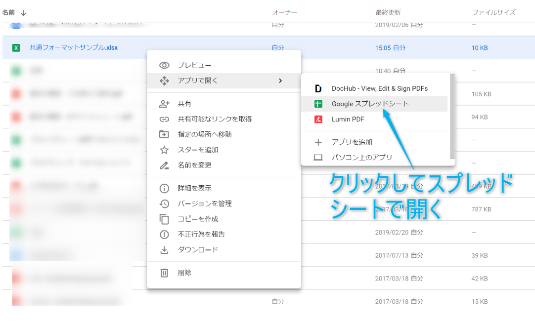Click the 94 KB file size cell
Image resolution: width=535 pixels, height=323 pixels.
[x=480, y=117]
